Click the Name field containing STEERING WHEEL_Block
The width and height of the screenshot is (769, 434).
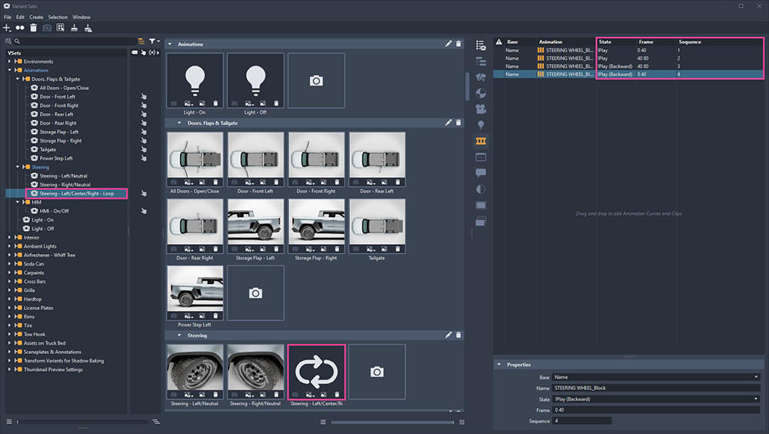click(x=656, y=388)
